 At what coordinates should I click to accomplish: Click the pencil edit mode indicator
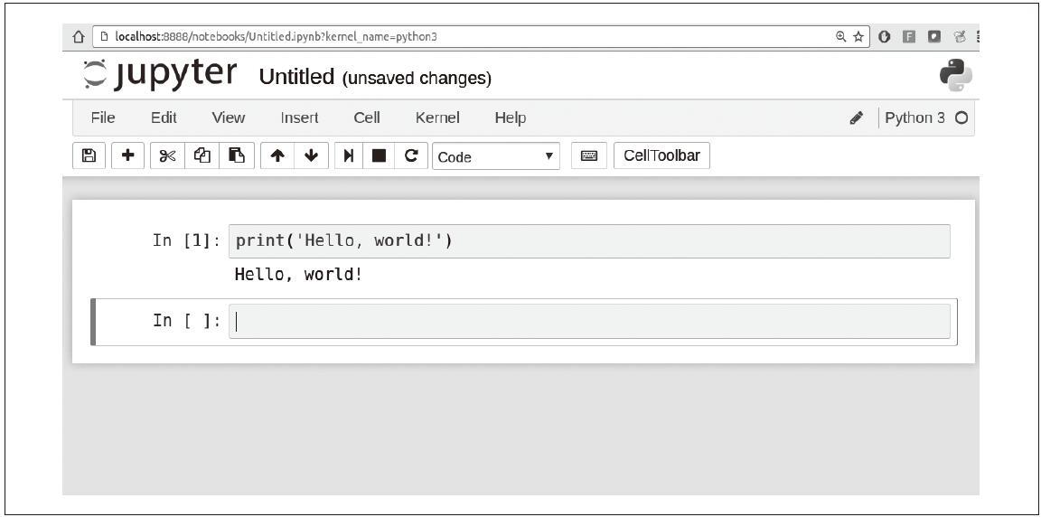(x=856, y=118)
